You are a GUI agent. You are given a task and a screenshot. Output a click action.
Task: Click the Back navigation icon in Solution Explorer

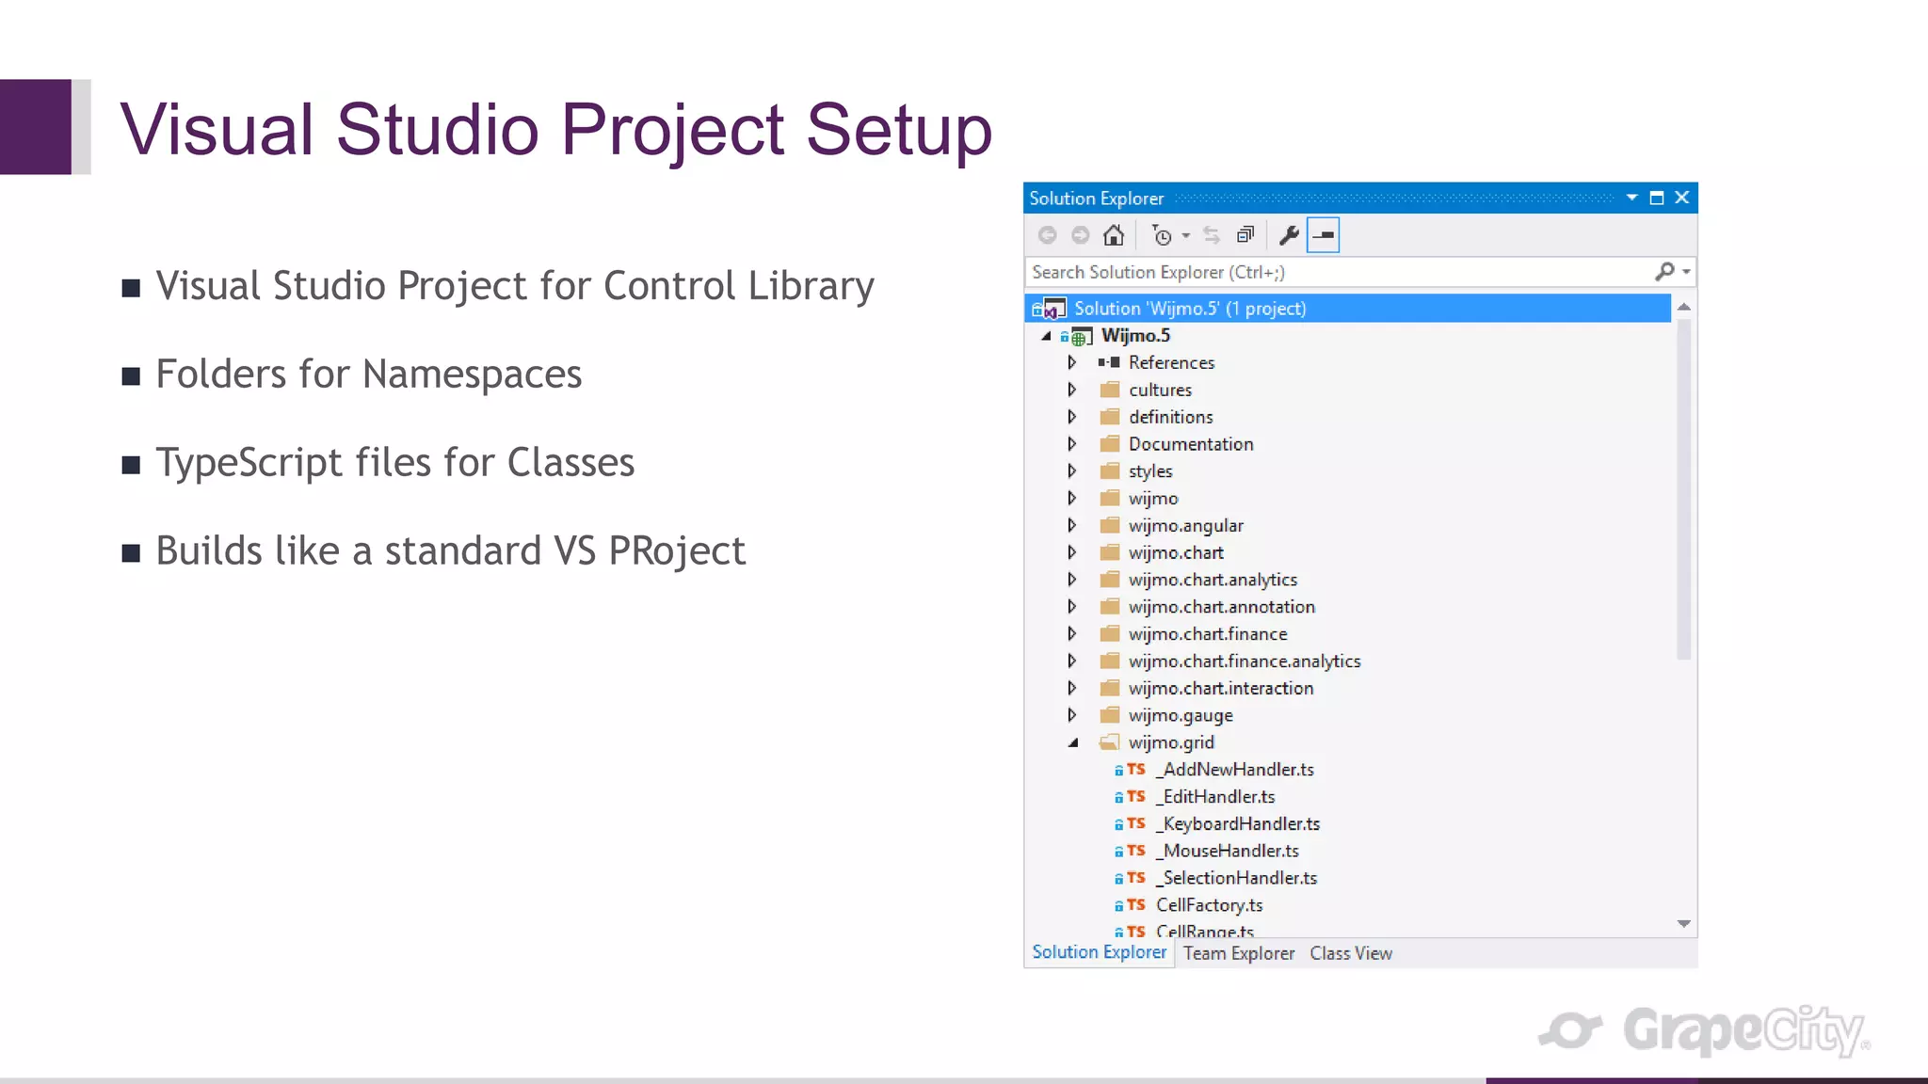(x=1047, y=235)
